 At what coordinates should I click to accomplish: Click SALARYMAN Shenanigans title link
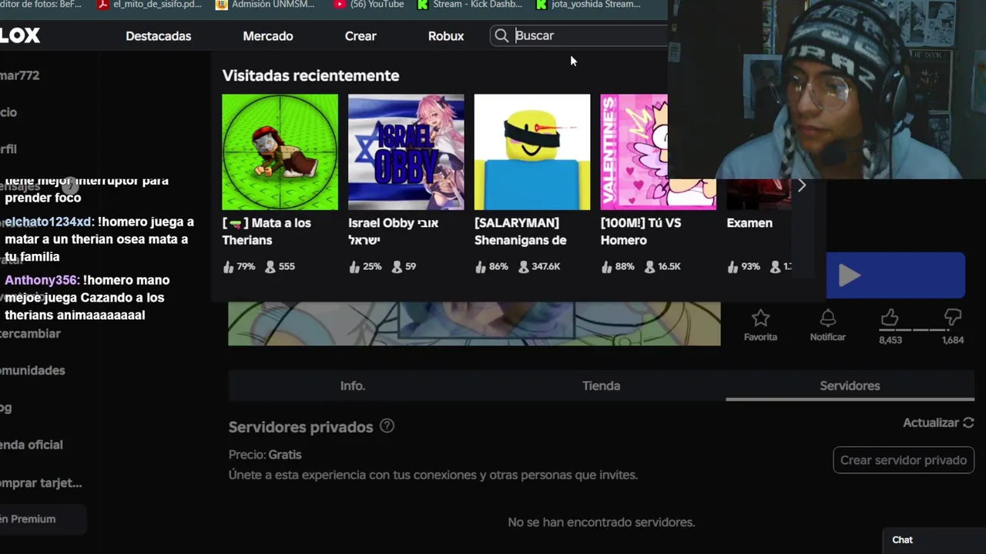[x=521, y=232]
